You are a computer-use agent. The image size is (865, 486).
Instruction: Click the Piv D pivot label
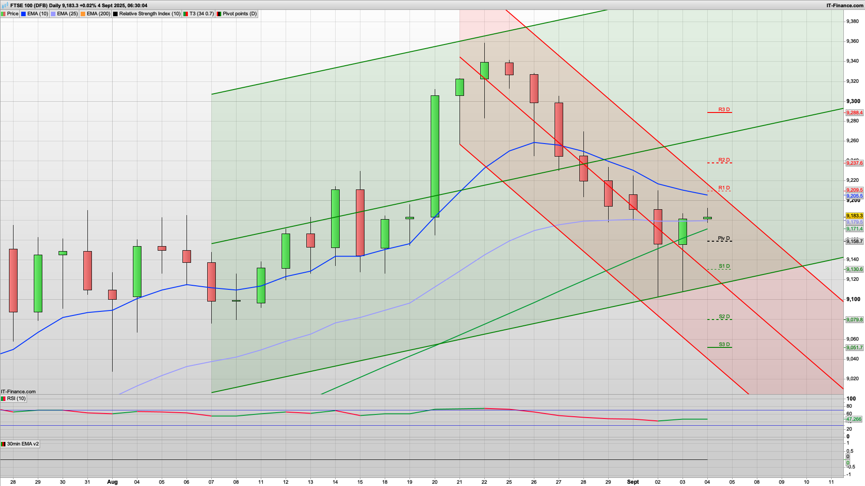[724, 238]
